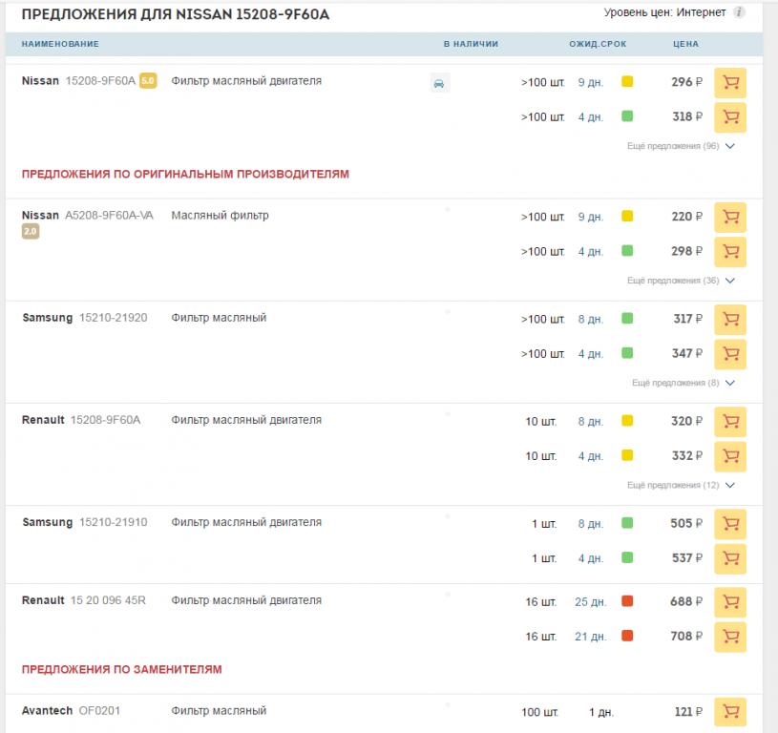Click the '8 дн.' delivery term for the 505 ₽ offer
The image size is (778, 733).
[591, 524]
